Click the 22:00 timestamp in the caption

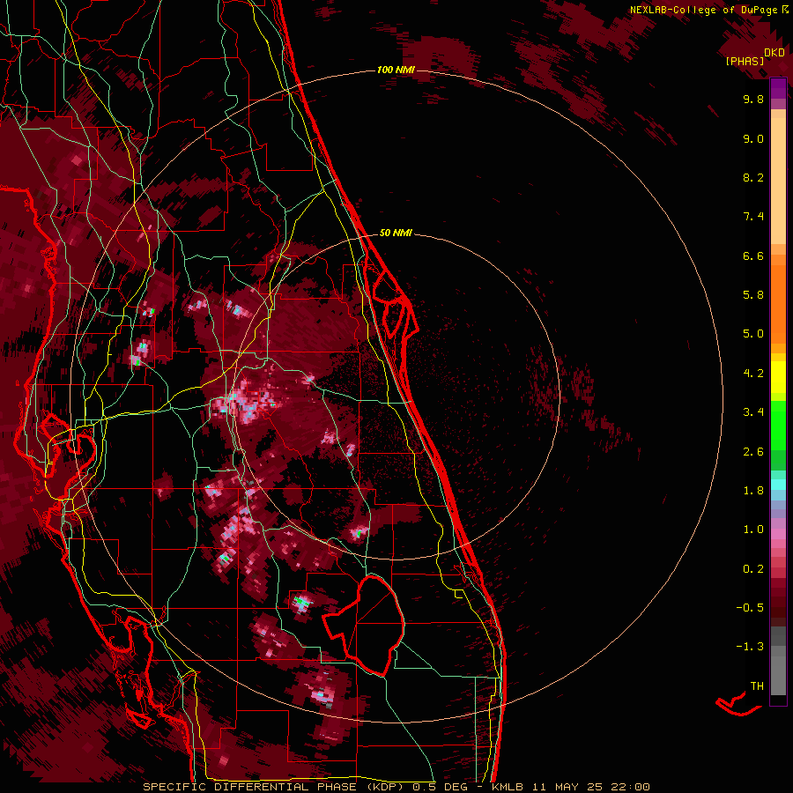(x=630, y=787)
